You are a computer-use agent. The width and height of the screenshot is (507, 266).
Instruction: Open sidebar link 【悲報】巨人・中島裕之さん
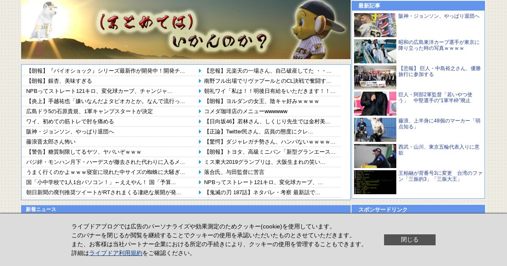point(439,71)
